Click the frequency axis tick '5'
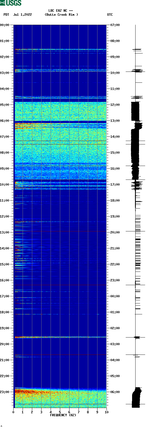This screenshot has height=429, width=147. [x=60, y=412]
